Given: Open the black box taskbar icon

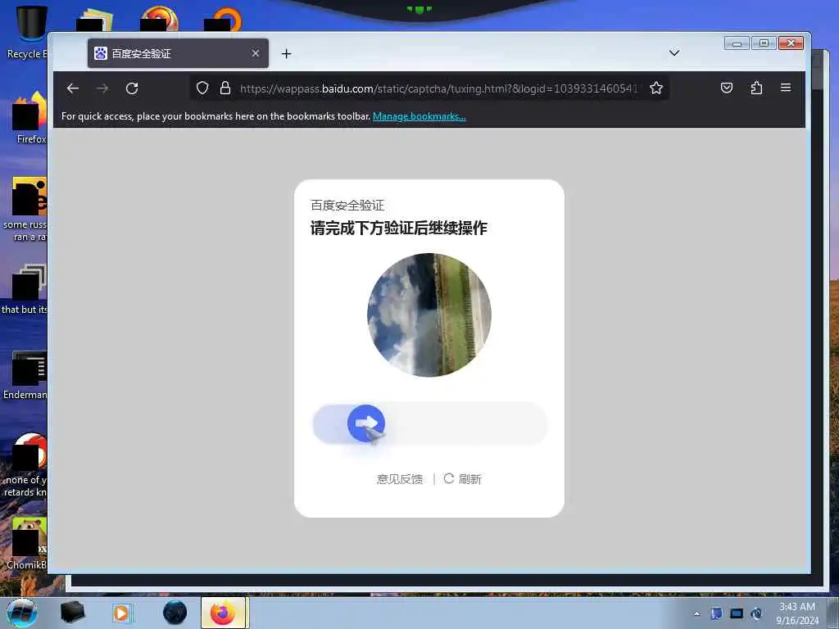Looking at the screenshot, I should [72, 613].
